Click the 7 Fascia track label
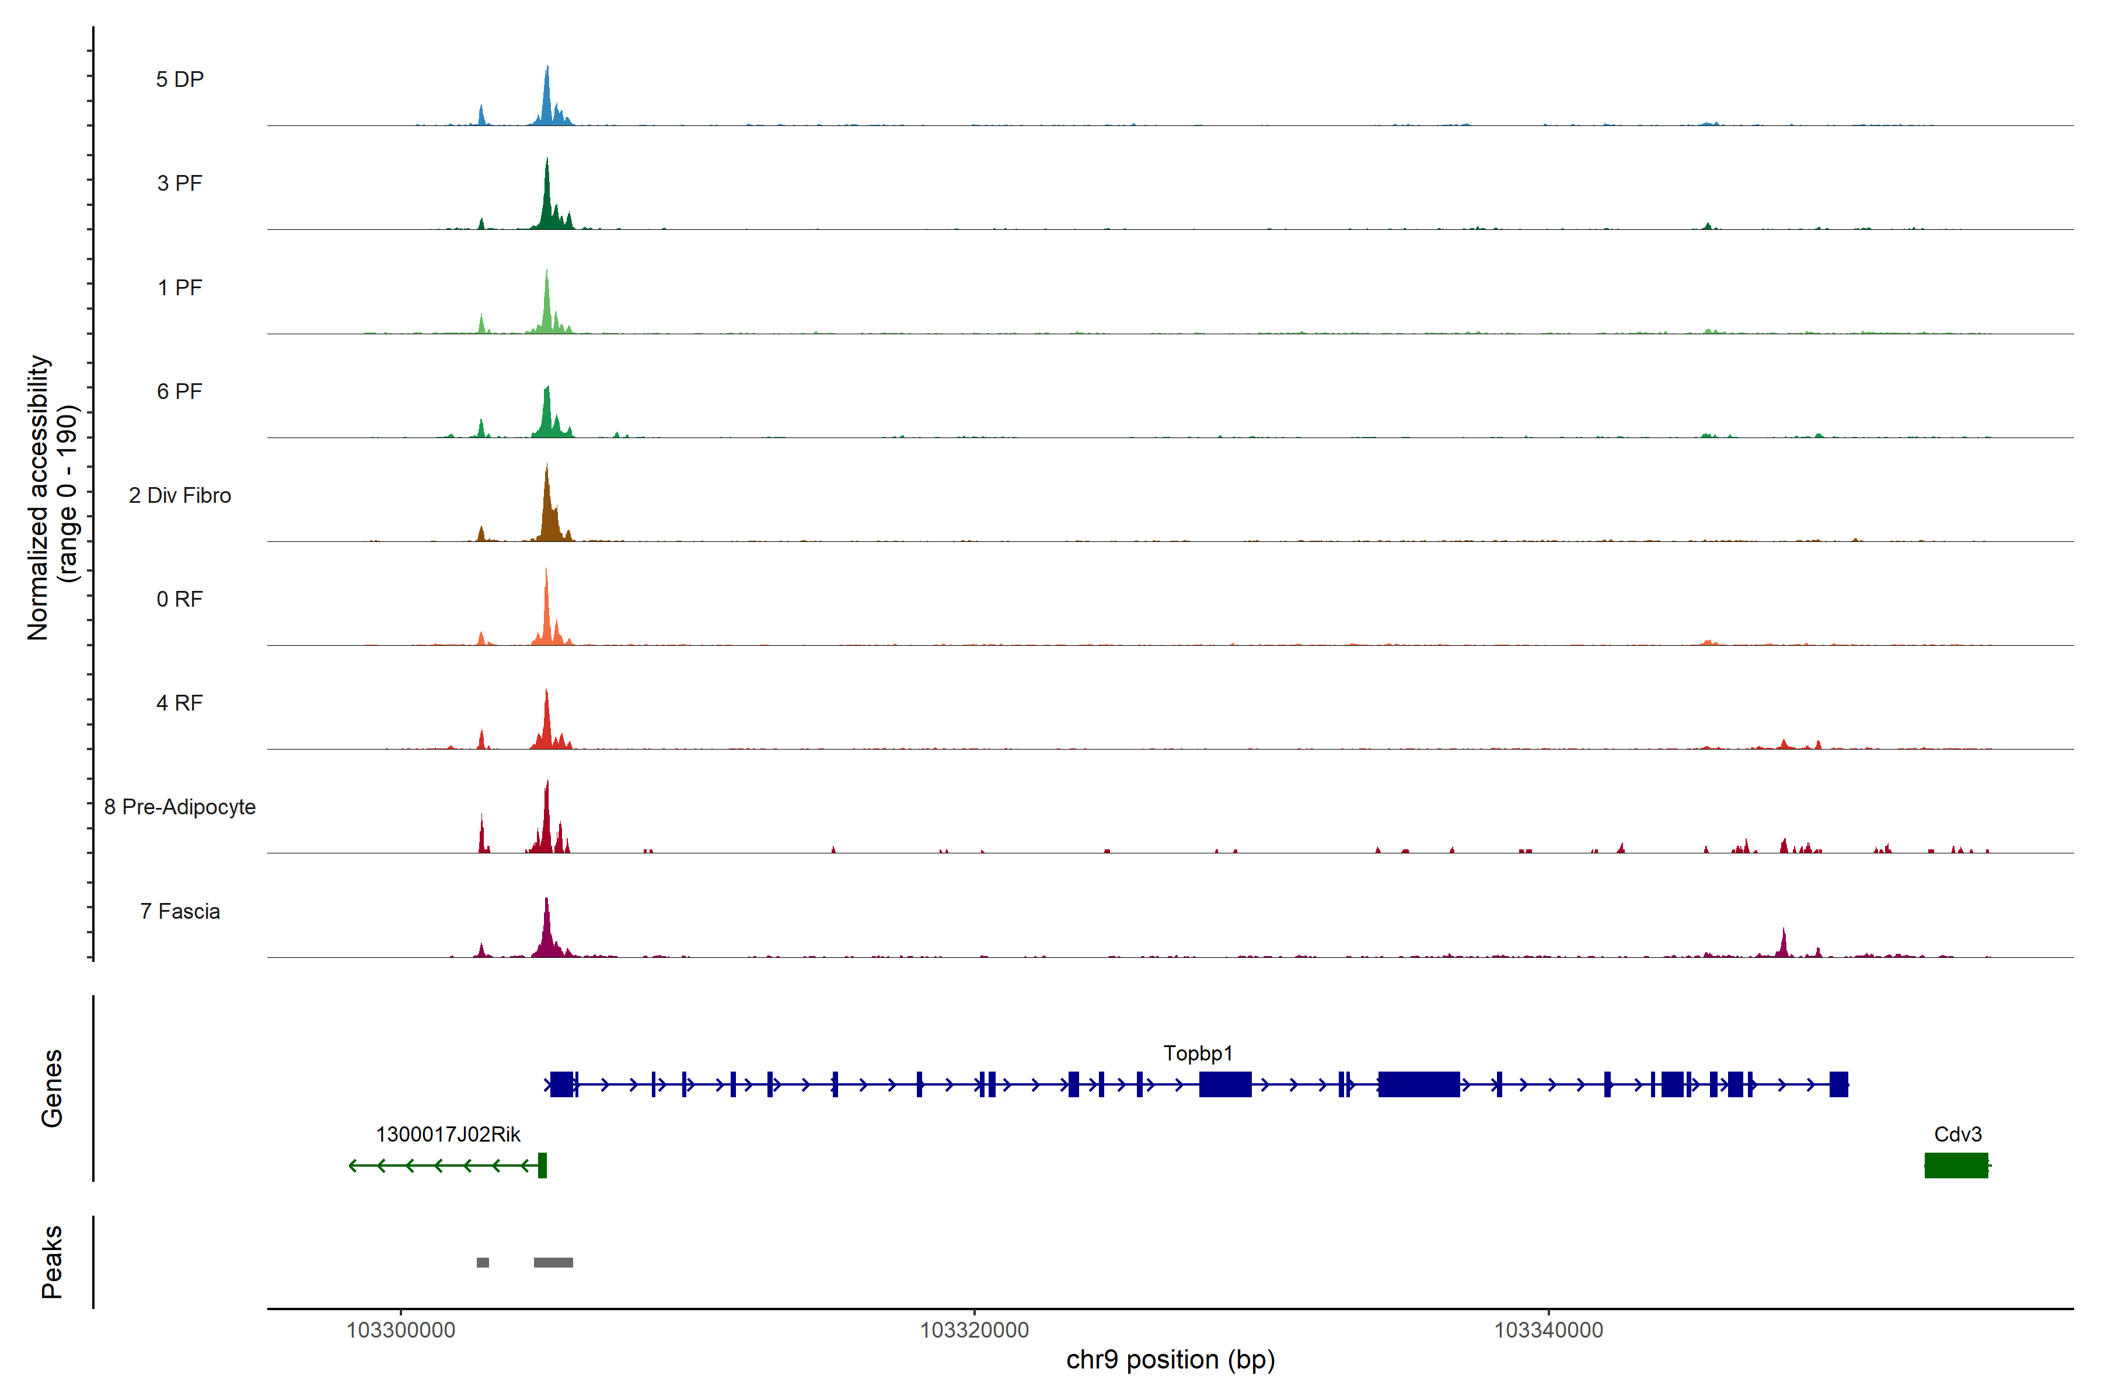 (180, 912)
